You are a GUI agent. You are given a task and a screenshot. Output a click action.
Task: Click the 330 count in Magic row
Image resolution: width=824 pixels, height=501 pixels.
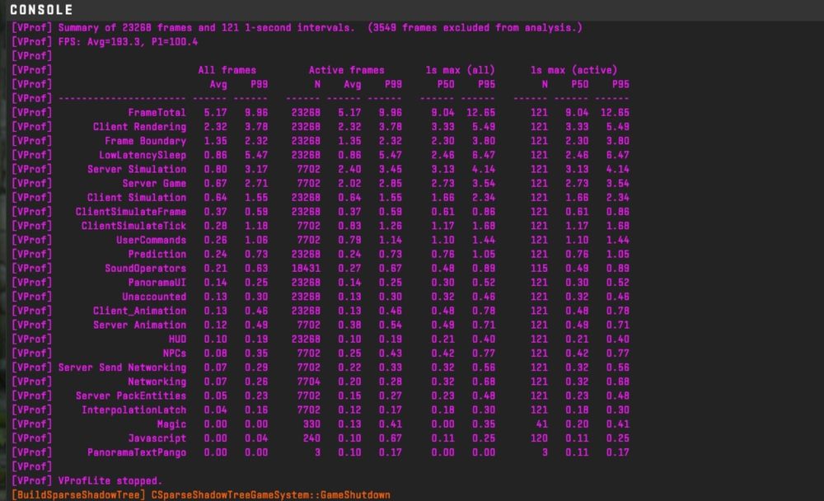point(311,425)
